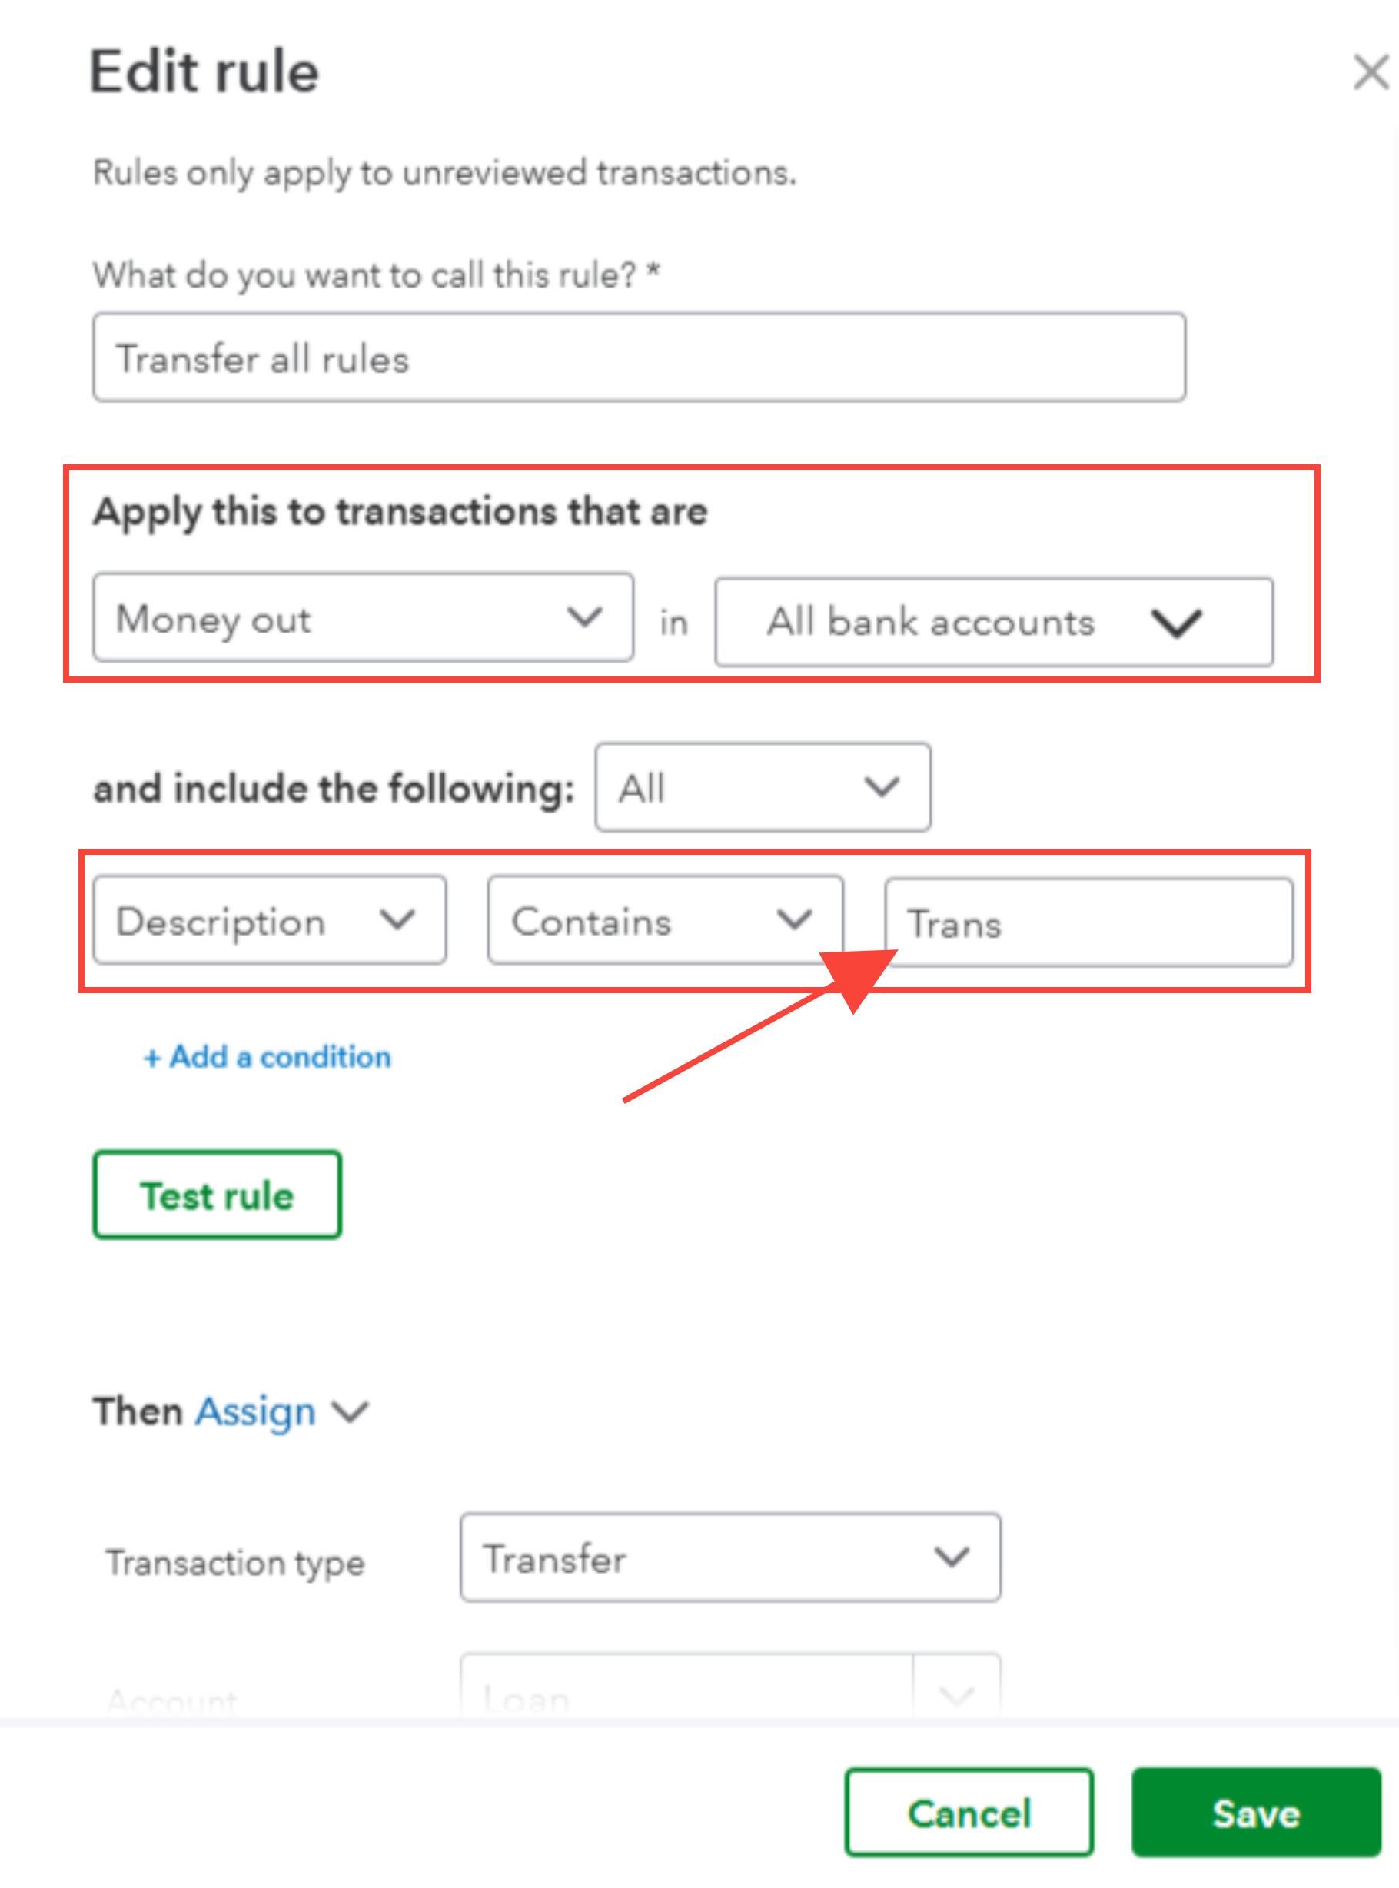
Task: Add a condition to the rule
Action: pos(268,1057)
